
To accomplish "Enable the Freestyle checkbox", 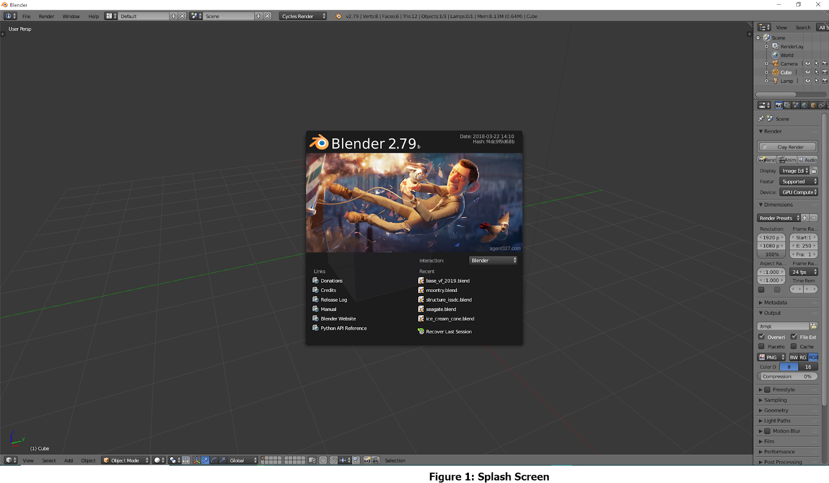I will coord(767,390).
